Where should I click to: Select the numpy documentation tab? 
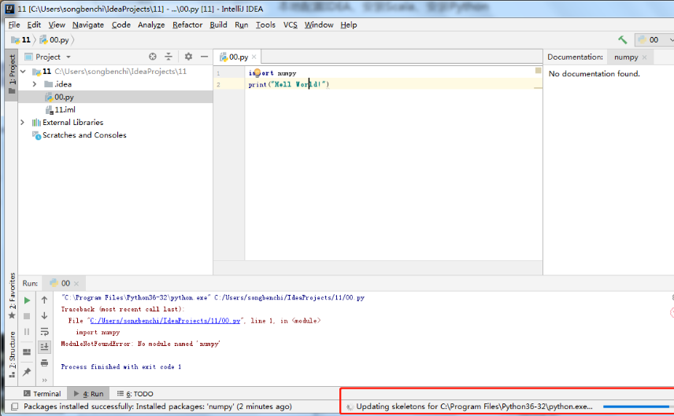626,57
